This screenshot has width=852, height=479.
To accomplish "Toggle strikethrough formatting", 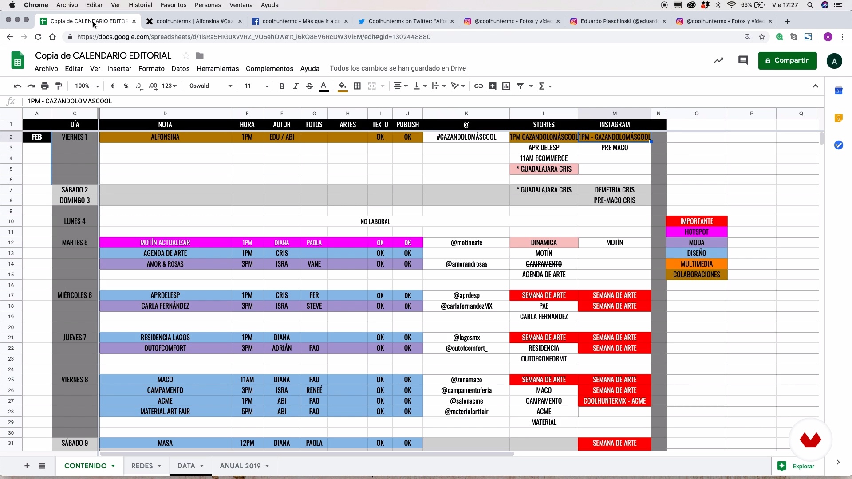I will coord(309,86).
